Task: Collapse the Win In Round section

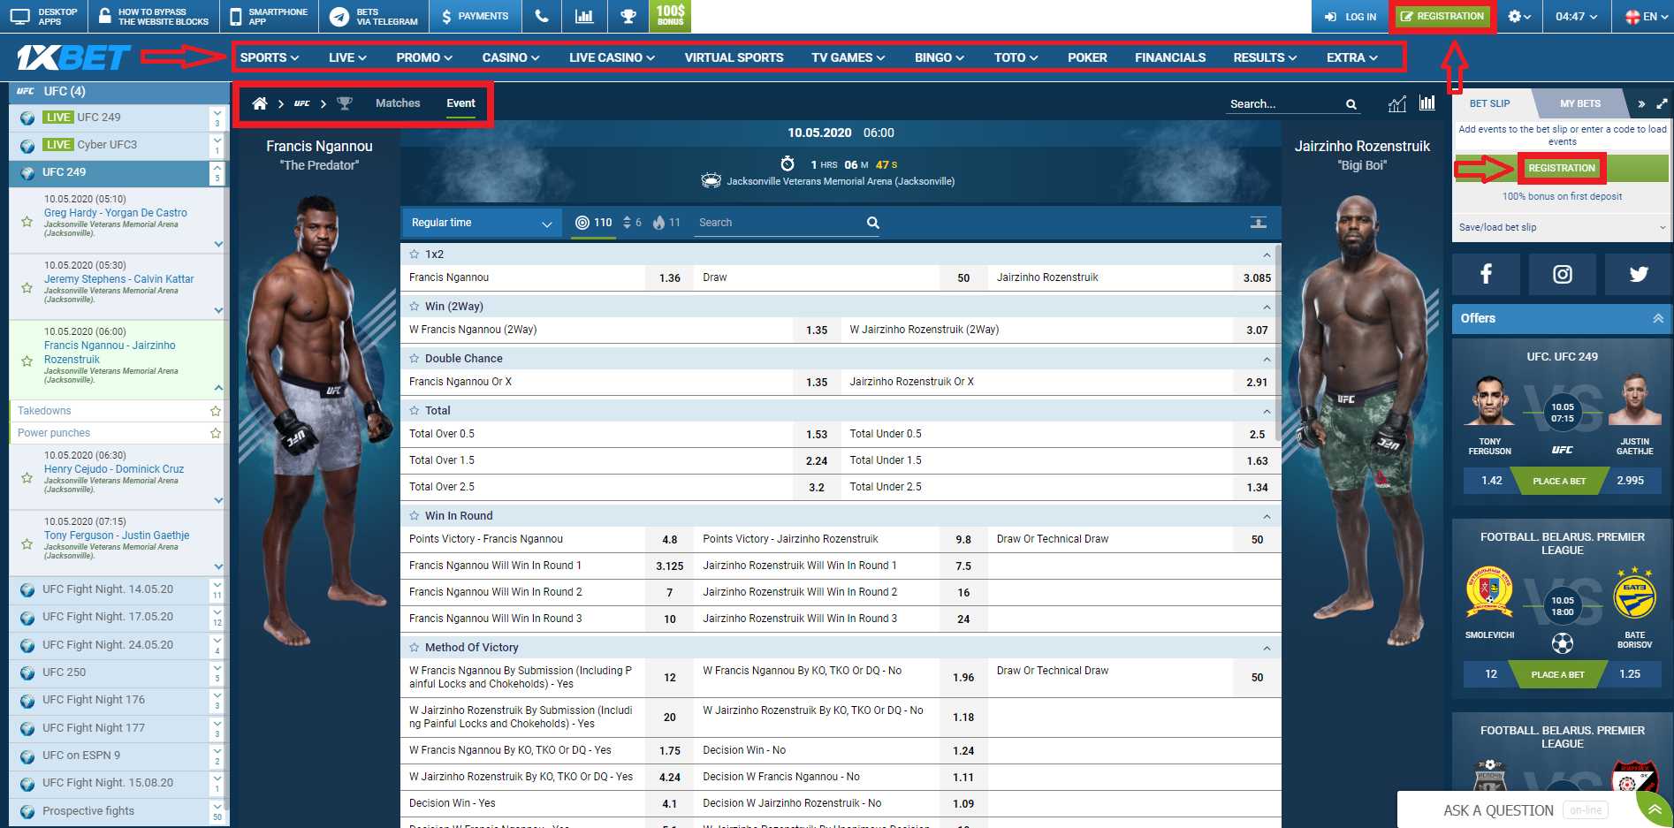Action: tap(1266, 516)
